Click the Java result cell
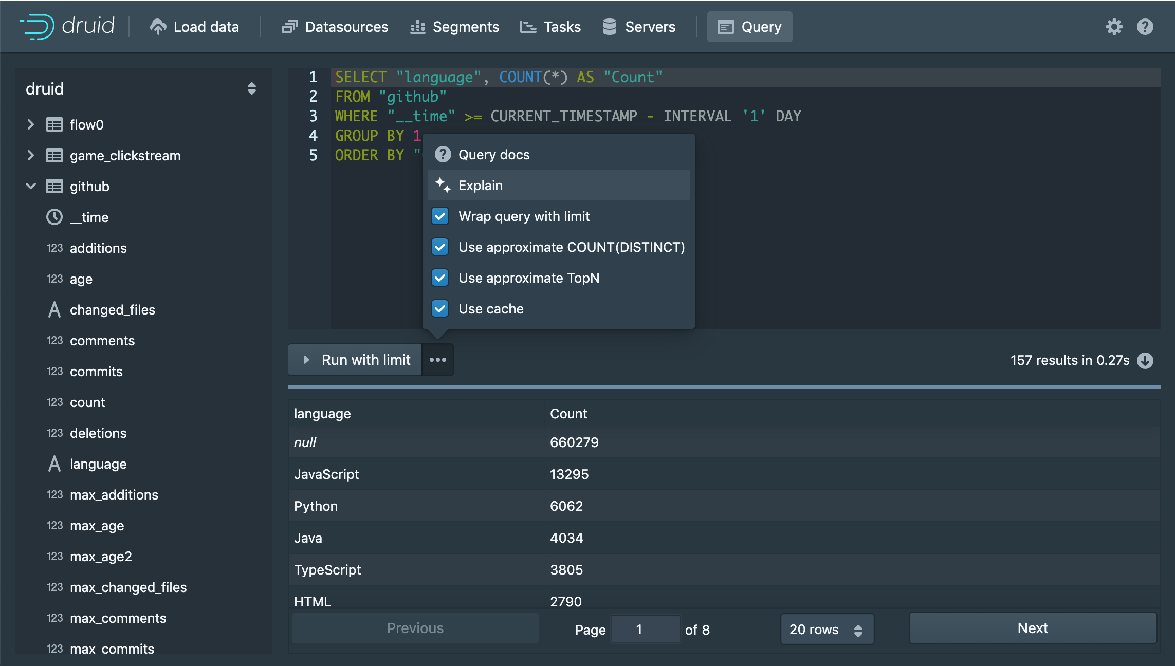 click(416, 538)
